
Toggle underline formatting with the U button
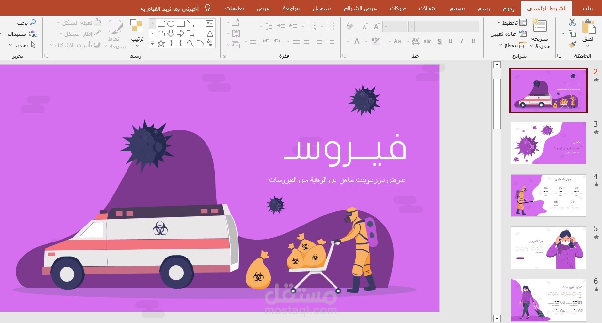click(450, 41)
